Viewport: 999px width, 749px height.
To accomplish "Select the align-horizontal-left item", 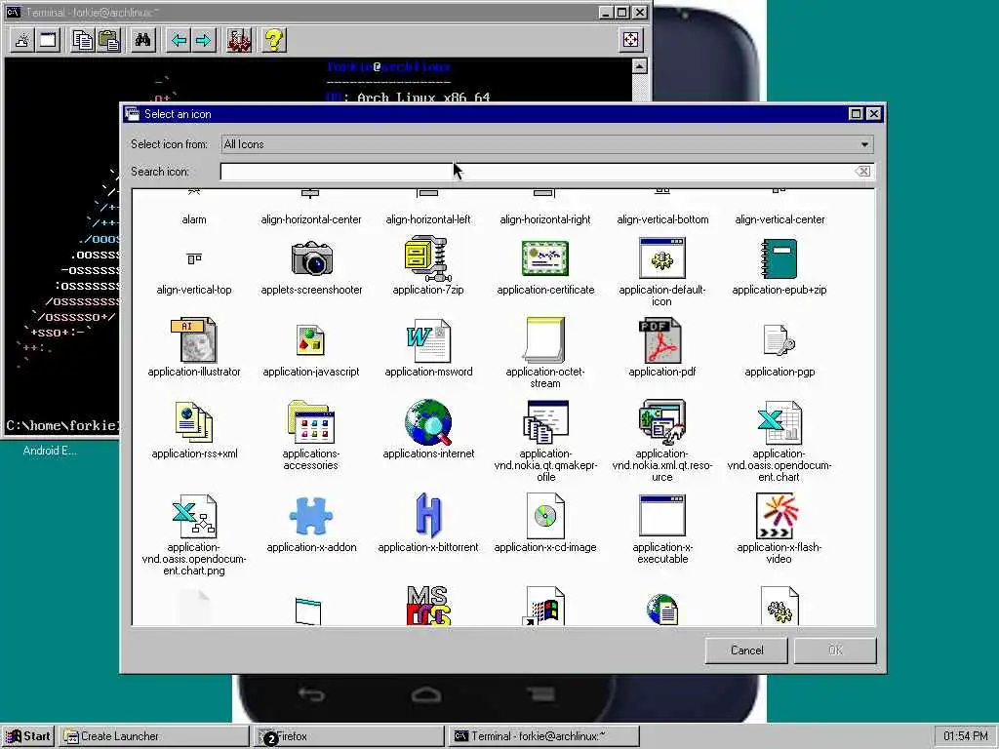I will [x=428, y=219].
